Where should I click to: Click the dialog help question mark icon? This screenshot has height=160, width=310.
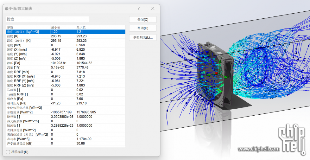pyautogui.click(x=139, y=8)
